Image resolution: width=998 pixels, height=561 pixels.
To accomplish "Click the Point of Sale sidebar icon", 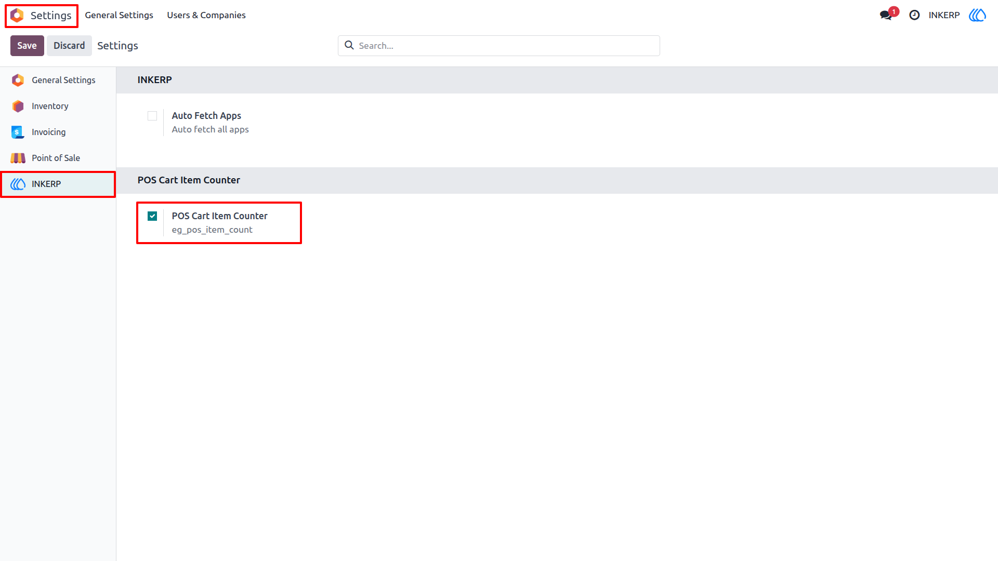I will 18,158.
